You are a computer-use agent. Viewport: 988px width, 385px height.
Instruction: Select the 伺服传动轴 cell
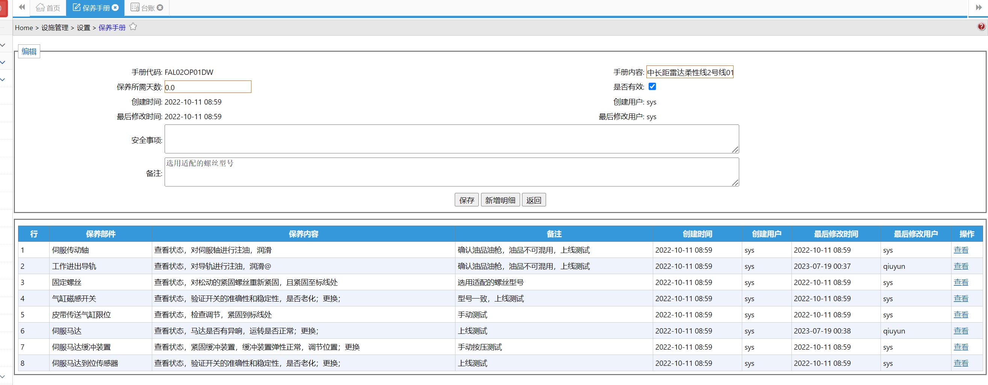tap(100, 250)
